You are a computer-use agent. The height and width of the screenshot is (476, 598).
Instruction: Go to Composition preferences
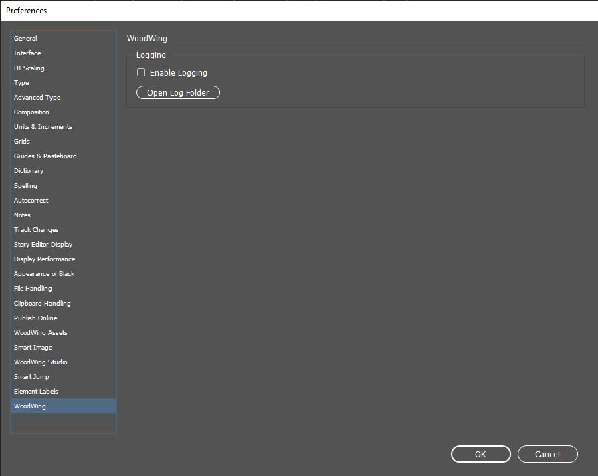32,112
